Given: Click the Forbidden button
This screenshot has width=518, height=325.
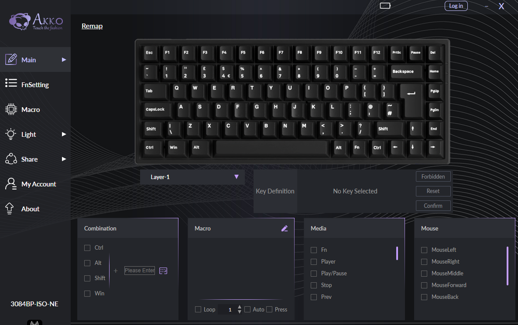Looking at the screenshot, I should click(433, 176).
